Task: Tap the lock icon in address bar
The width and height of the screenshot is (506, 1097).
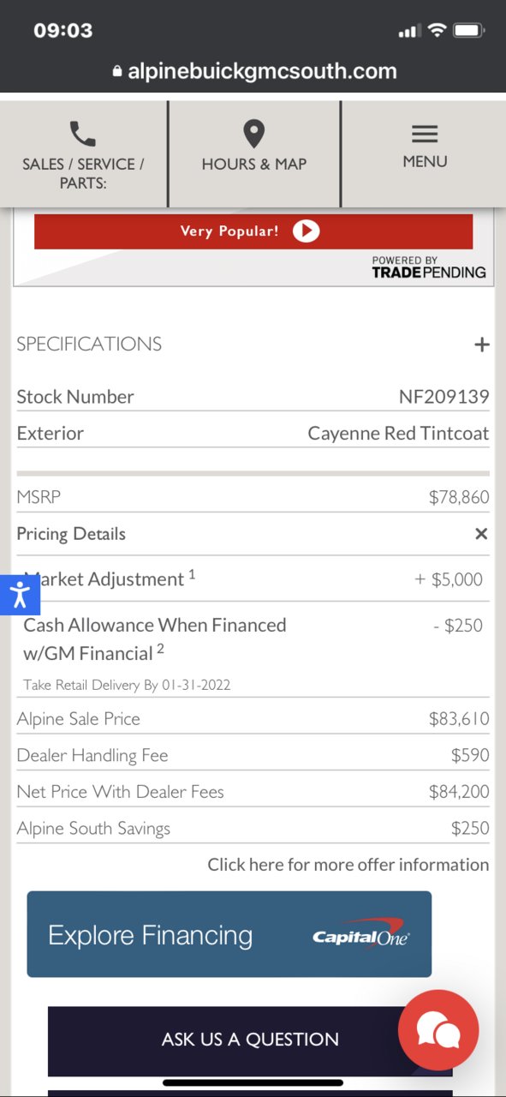Action: tap(118, 71)
